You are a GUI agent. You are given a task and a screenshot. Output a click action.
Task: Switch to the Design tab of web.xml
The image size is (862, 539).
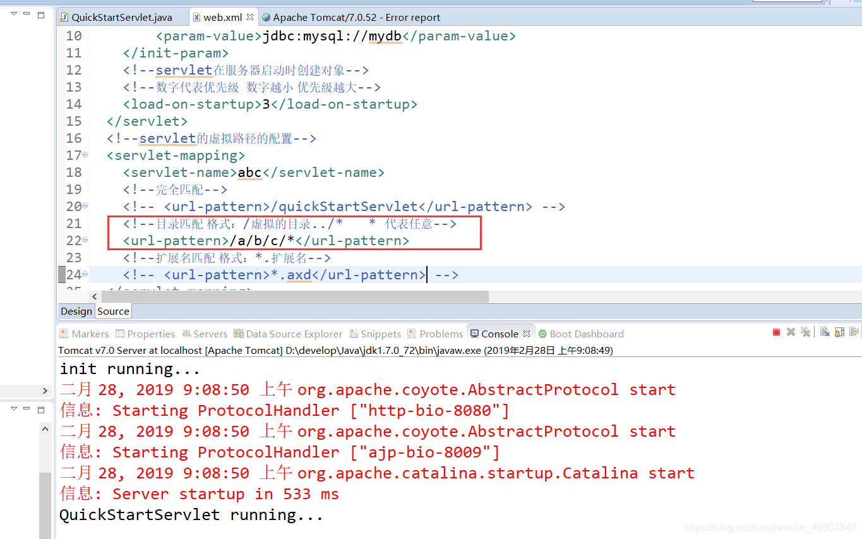[x=76, y=311]
